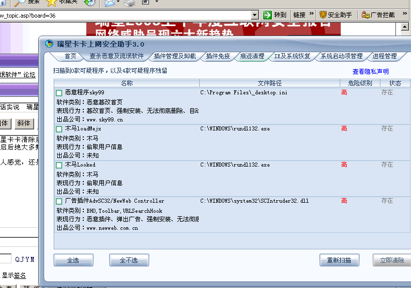Click the 全选 button
The height and width of the screenshot is (288, 411).
[73, 260]
